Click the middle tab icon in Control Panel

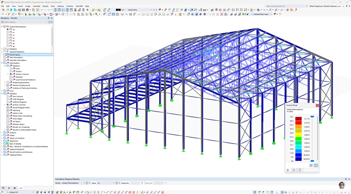(294, 170)
